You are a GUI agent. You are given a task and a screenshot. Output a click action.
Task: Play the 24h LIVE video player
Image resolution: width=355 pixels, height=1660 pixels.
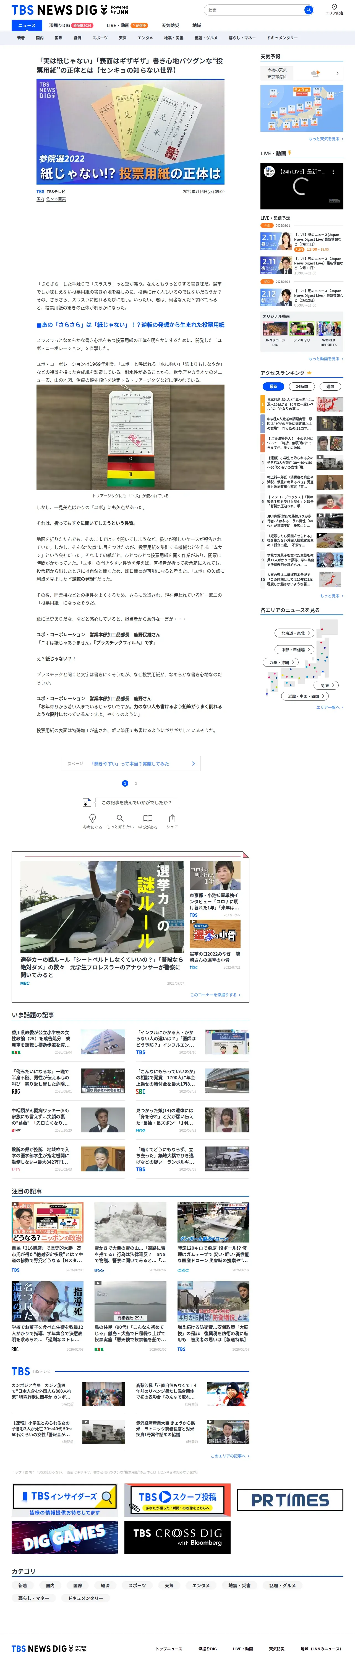302,186
